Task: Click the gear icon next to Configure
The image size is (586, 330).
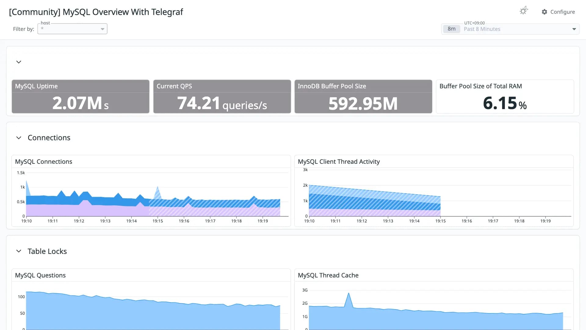Action: click(544, 12)
